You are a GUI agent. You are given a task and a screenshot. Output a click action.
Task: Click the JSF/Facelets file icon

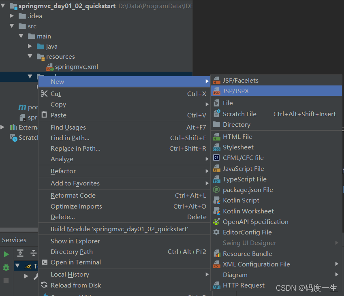(x=216, y=81)
